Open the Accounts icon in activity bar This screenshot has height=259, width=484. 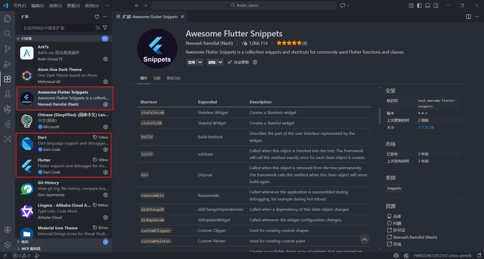pos(8,229)
